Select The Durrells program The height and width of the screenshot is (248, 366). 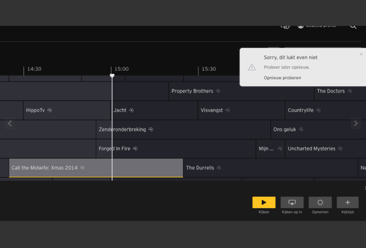click(270, 168)
